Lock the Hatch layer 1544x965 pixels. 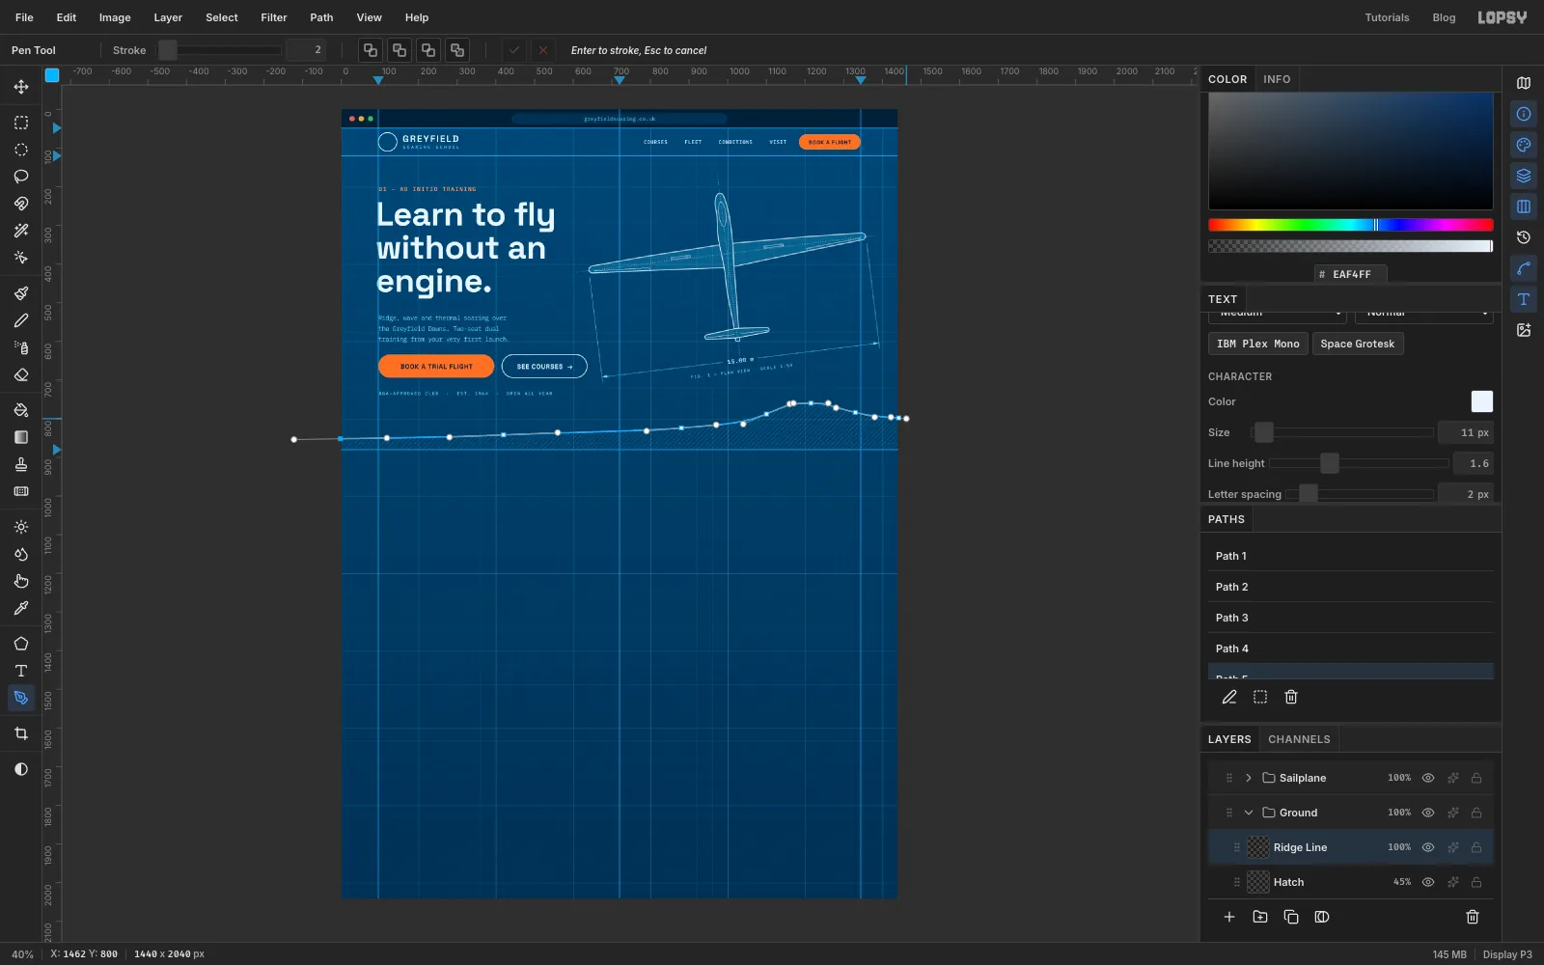(x=1476, y=882)
